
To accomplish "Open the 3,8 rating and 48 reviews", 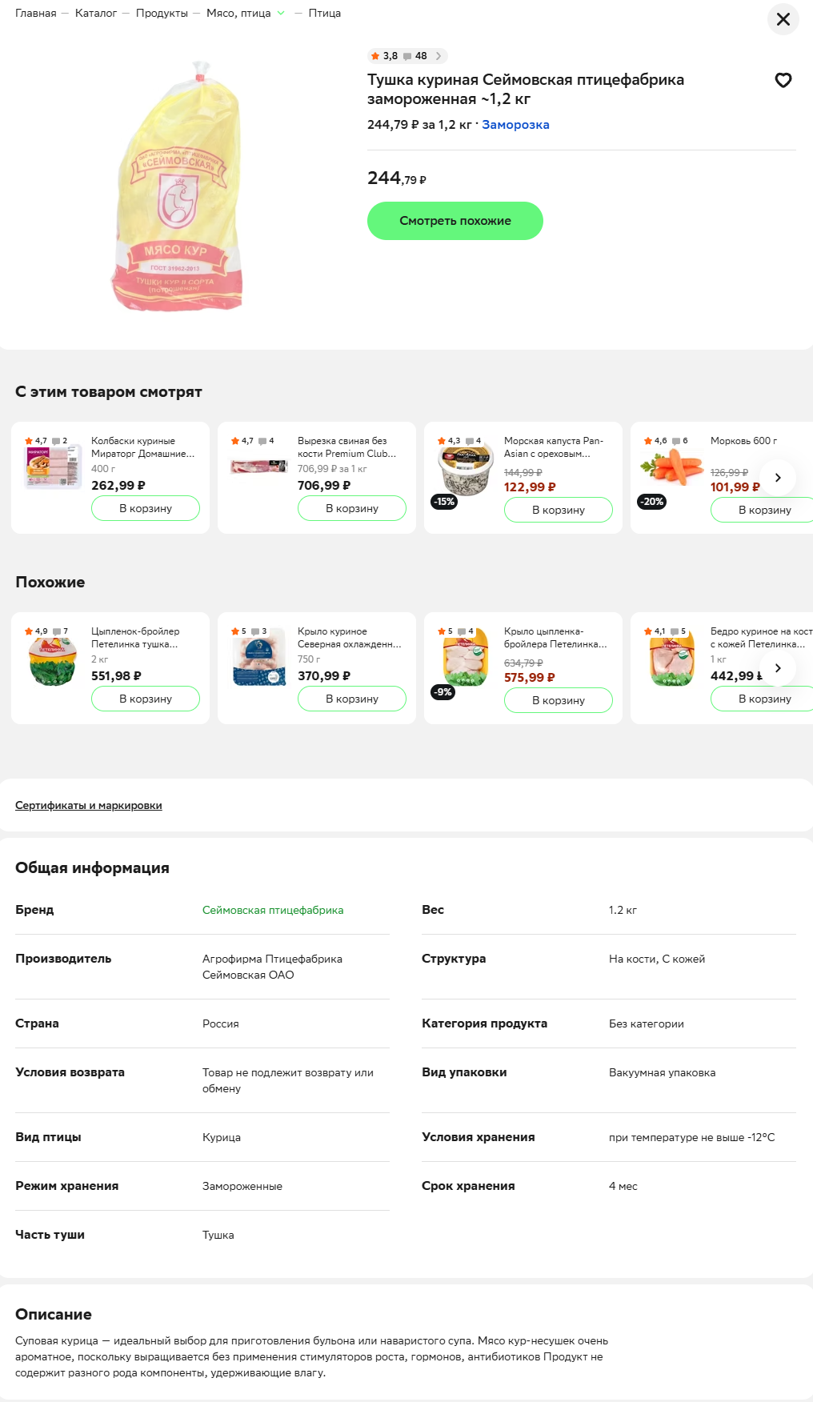I will click(407, 56).
